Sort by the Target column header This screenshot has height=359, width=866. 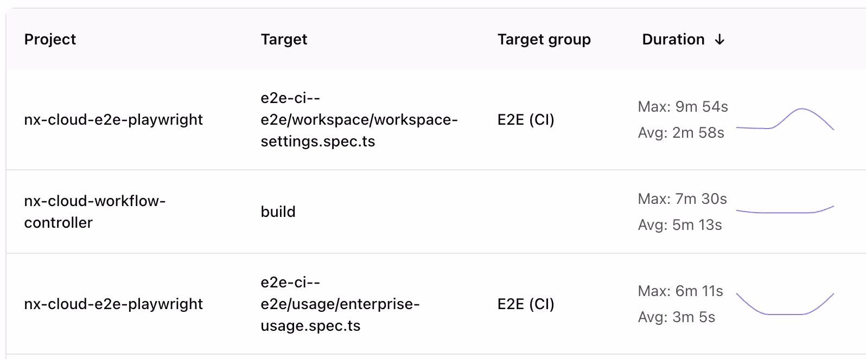(x=284, y=39)
